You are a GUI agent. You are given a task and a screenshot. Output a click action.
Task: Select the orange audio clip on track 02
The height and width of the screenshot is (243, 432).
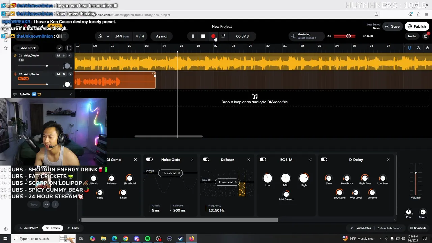(x=115, y=80)
